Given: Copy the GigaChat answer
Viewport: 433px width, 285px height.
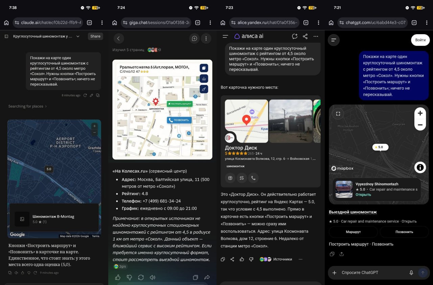Looking at the screenshot, I should coord(195,277).
